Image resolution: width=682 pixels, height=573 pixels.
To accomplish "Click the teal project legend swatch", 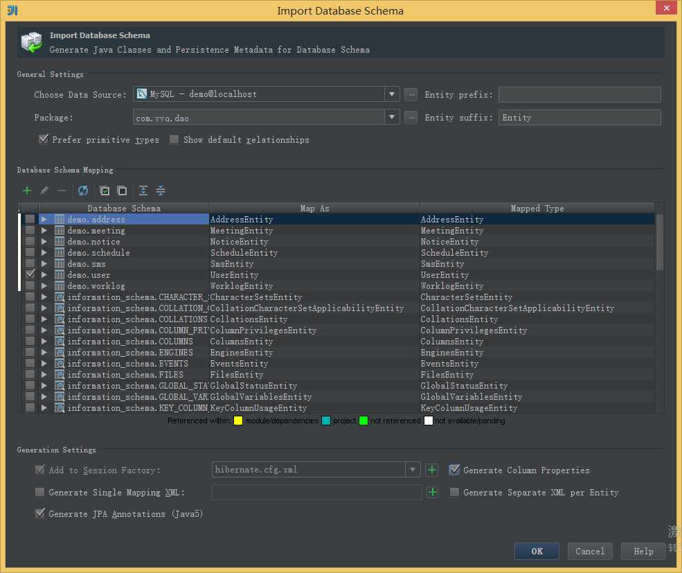I will click(x=326, y=421).
